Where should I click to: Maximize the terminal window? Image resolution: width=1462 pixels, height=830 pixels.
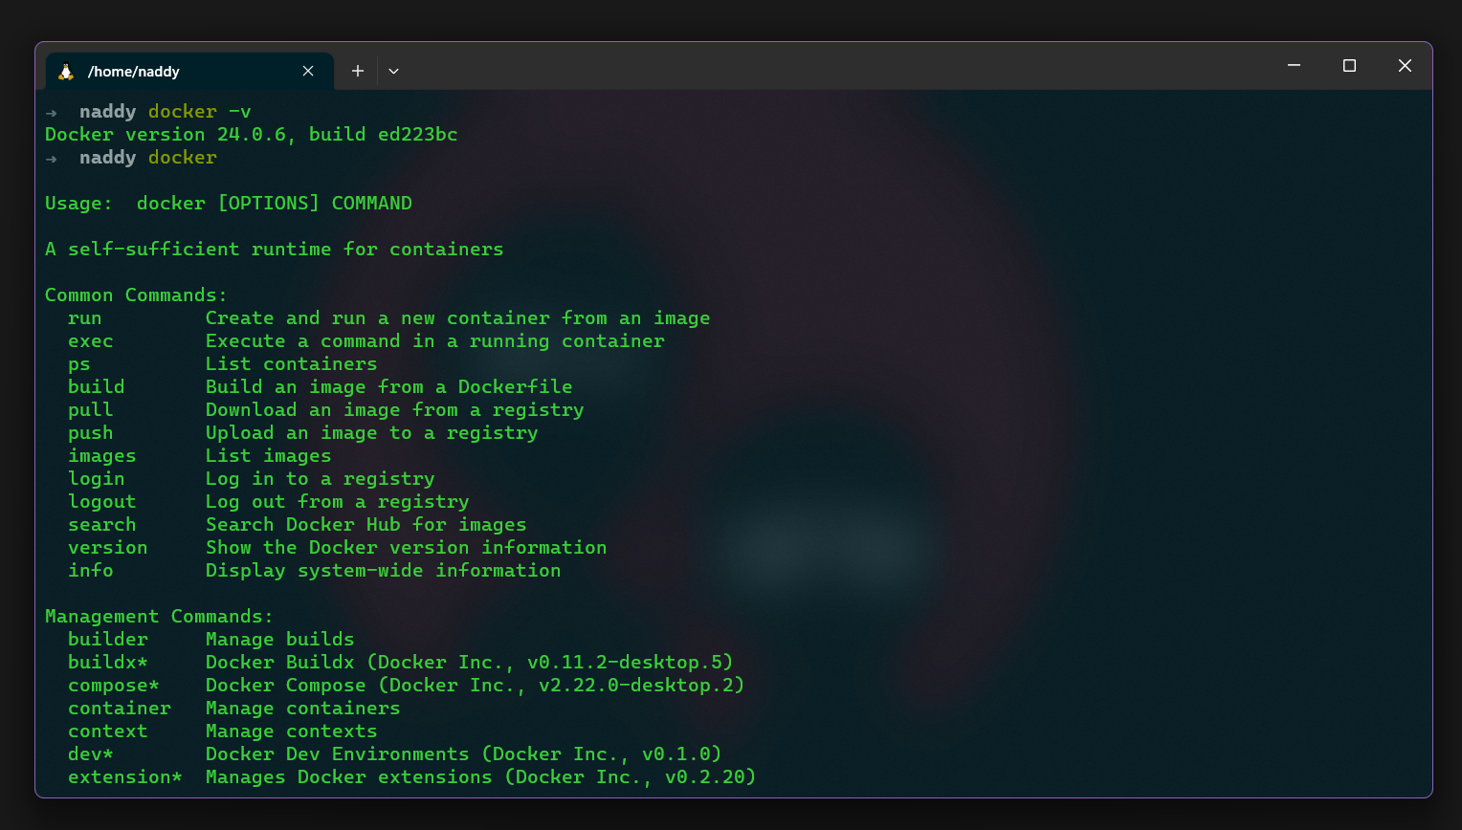pyautogui.click(x=1349, y=65)
